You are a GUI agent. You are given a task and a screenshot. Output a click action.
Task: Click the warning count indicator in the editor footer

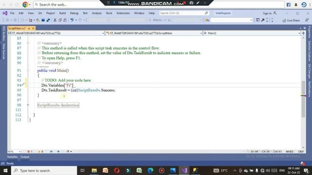pyautogui.click(x=40, y=151)
